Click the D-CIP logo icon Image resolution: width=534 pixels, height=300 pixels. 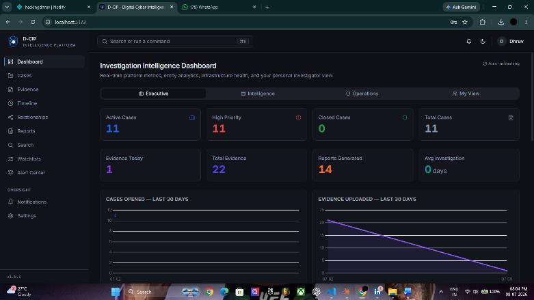click(13, 41)
